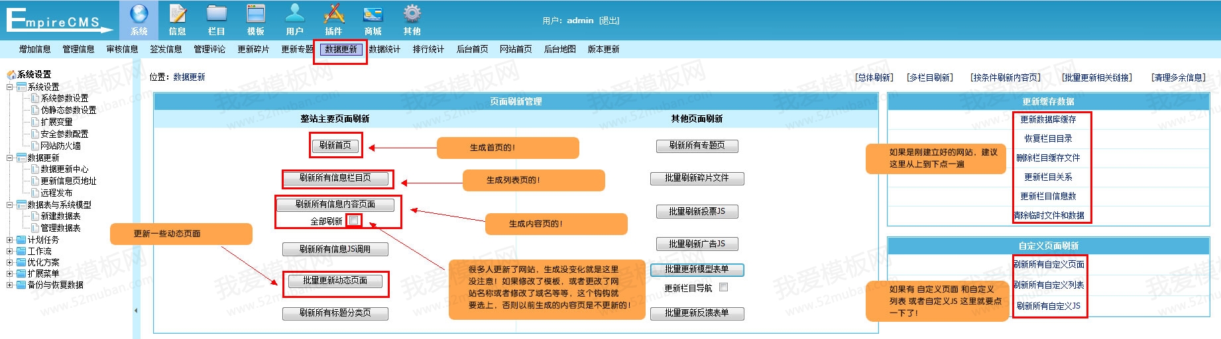Image resolution: width=1221 pixels, height=339 pixels.
Task: Open the 其他 gear icon
Action: click(412, 14)
